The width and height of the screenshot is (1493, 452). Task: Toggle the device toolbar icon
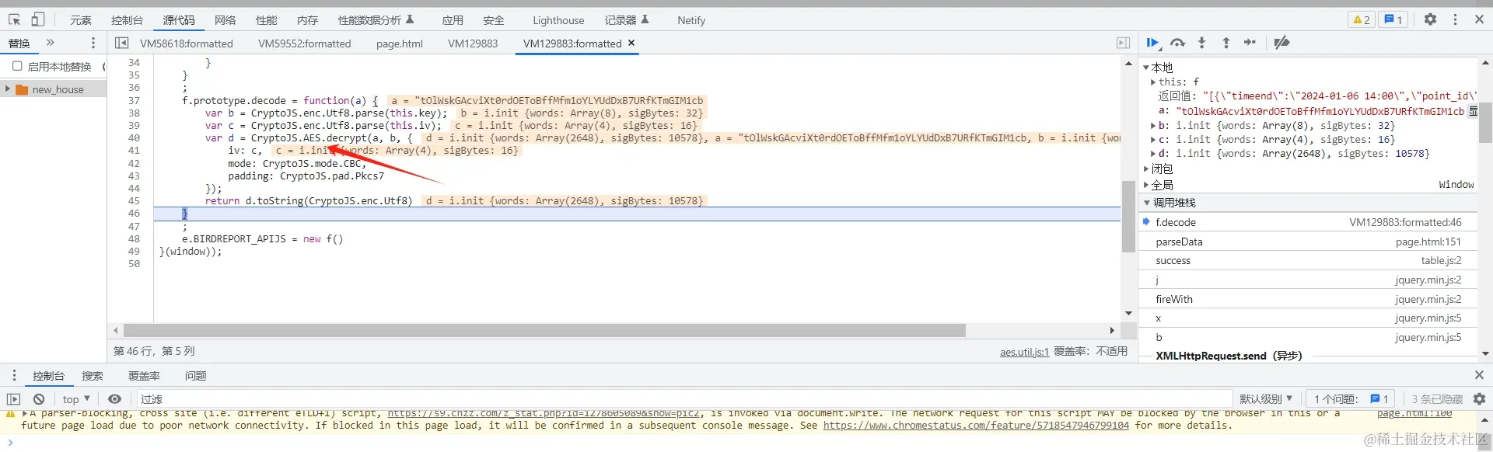click(38, 19)
